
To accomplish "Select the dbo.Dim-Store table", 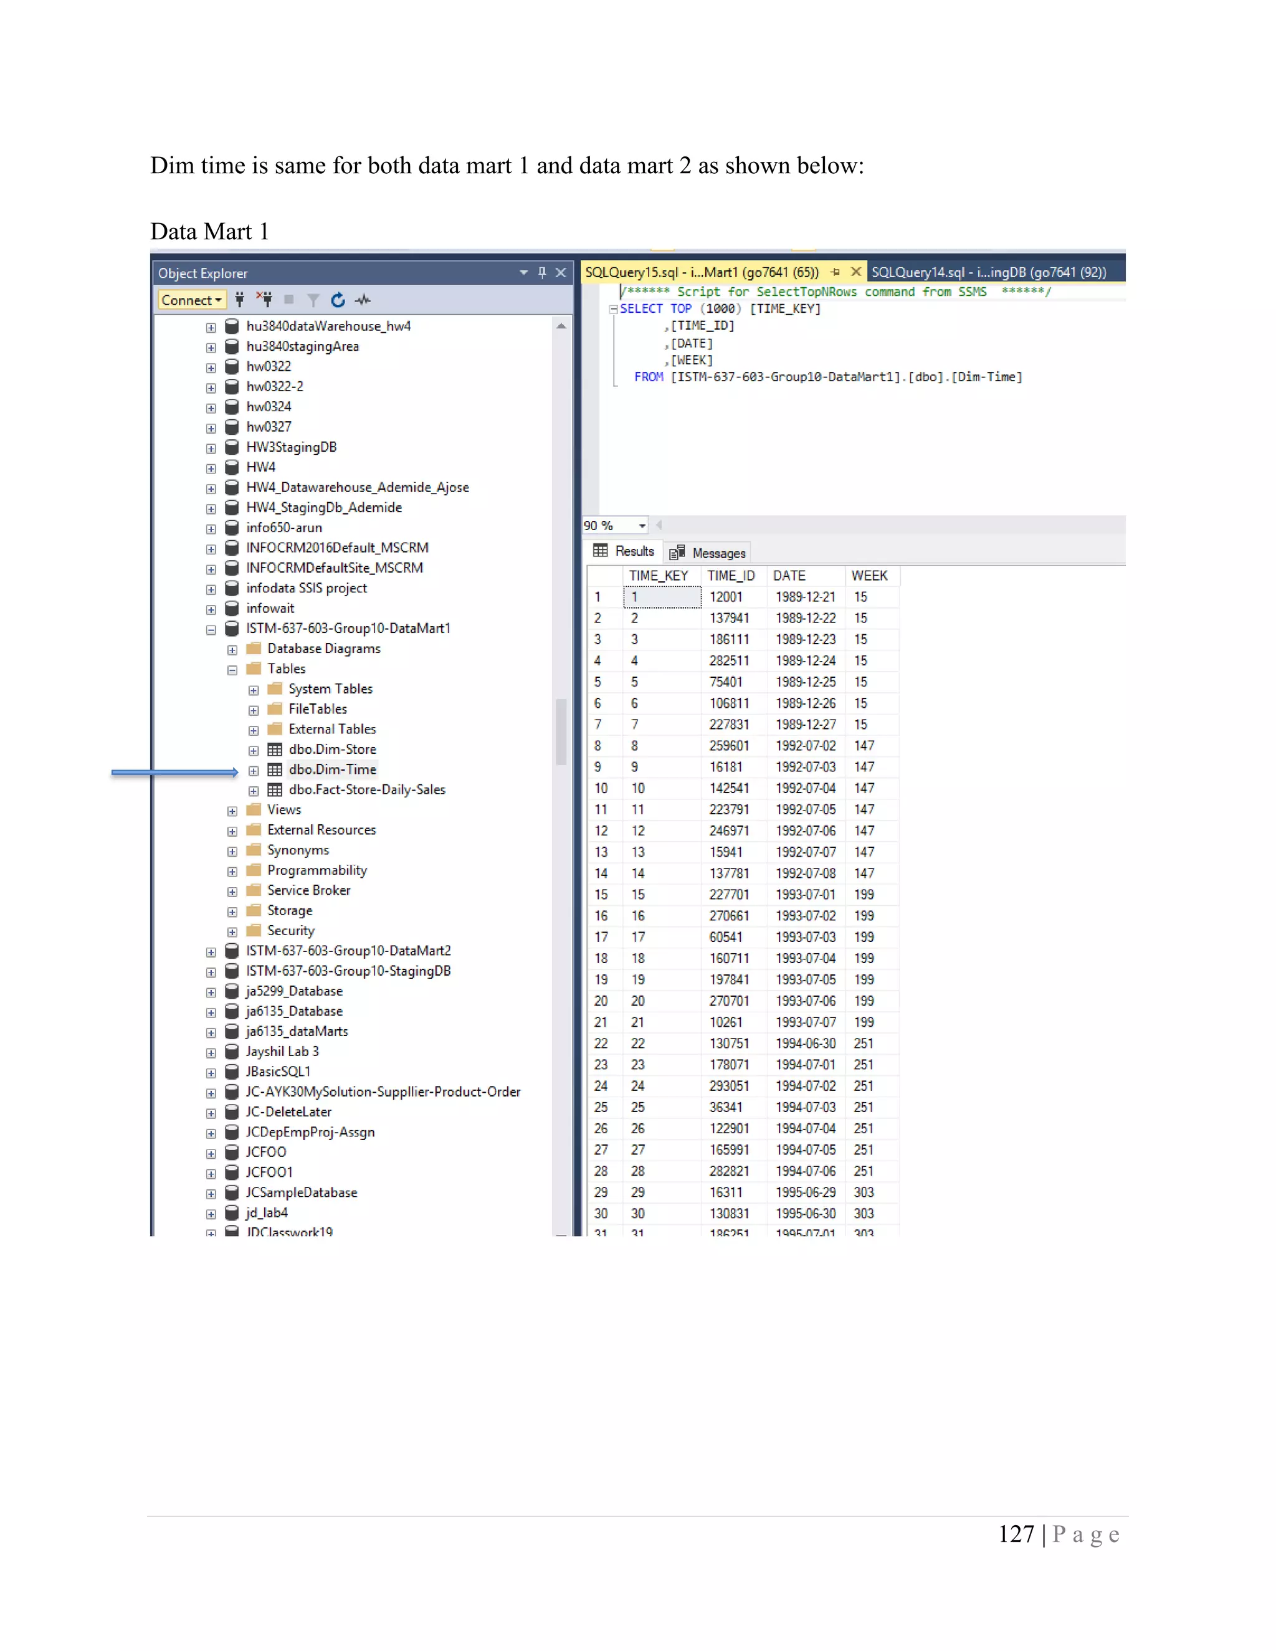I will pos(333,749).
